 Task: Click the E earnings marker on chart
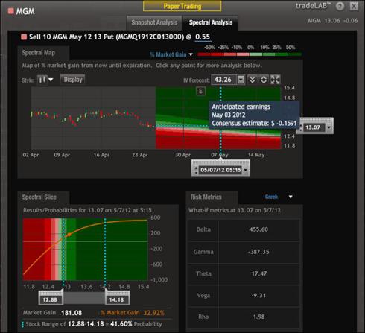coord(200,91)
